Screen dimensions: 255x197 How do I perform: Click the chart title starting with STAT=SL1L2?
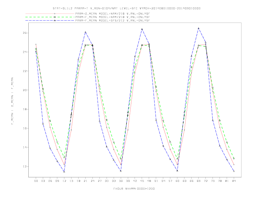(127, 8)
